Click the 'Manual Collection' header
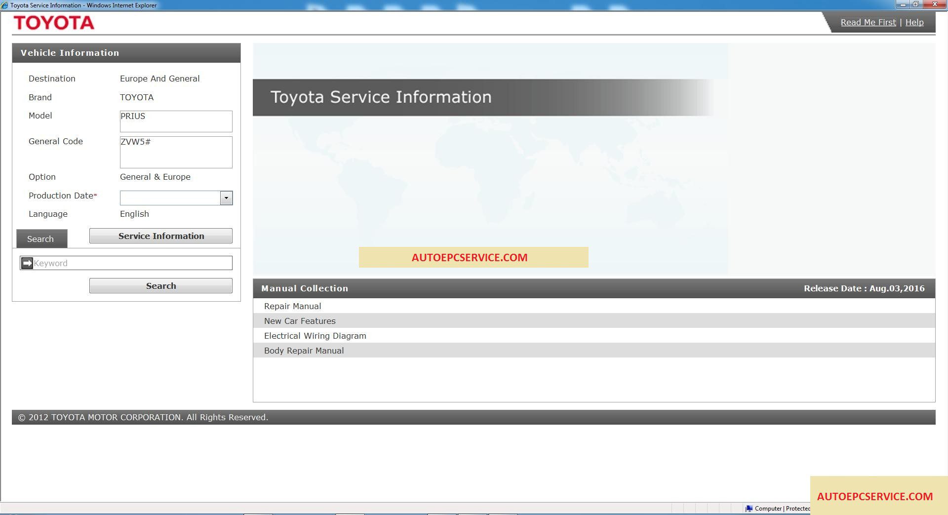The width and height of the screenshot is (948, 515). point(305,288)
